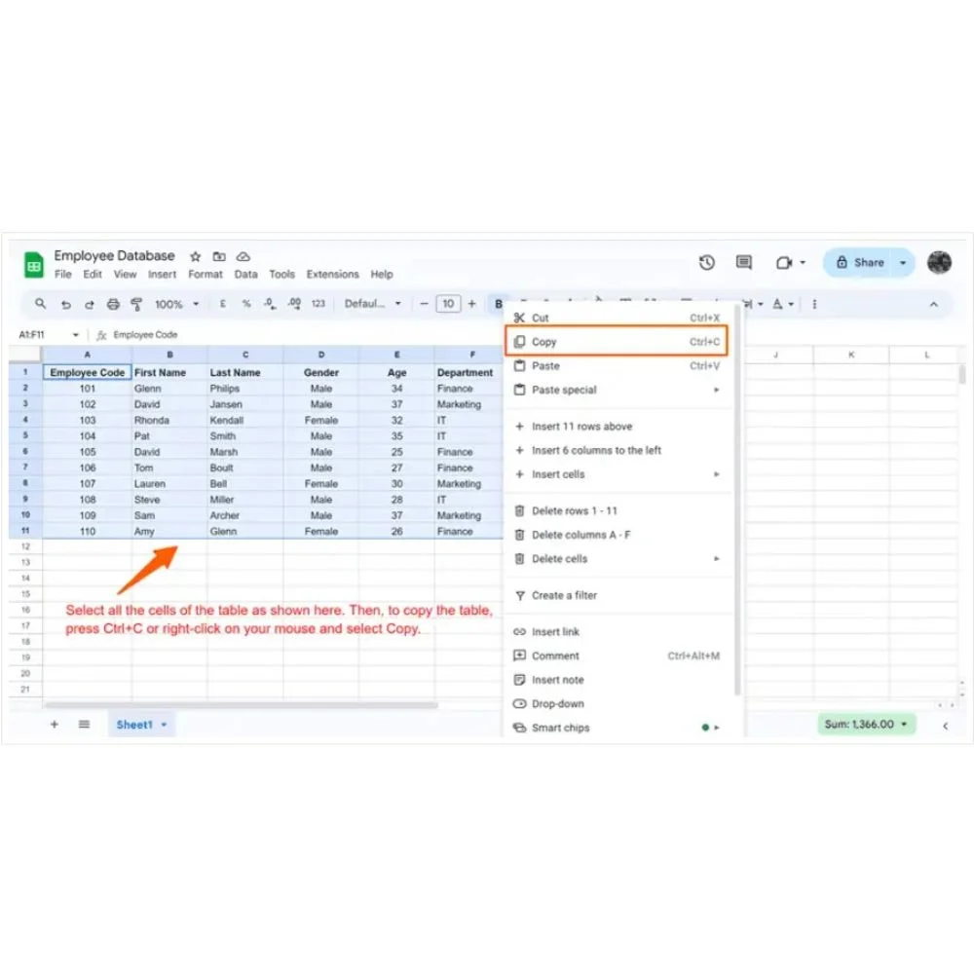
Task: Check the cloud save status icon
Action: 243,256
